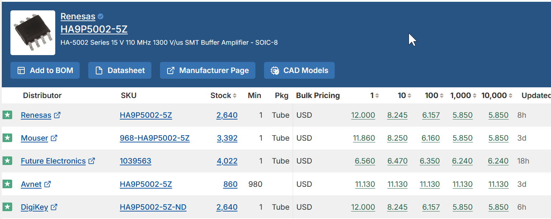Click the Future Electronics 4,022 stock link
The height and width of the screenshot is (219, 551).
pyautogui.click(x=227, y=161)
